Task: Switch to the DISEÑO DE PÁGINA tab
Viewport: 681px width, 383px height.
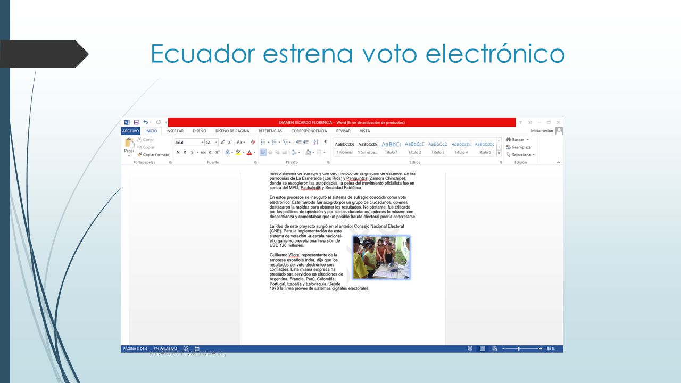Action: [x=232, y=131]
